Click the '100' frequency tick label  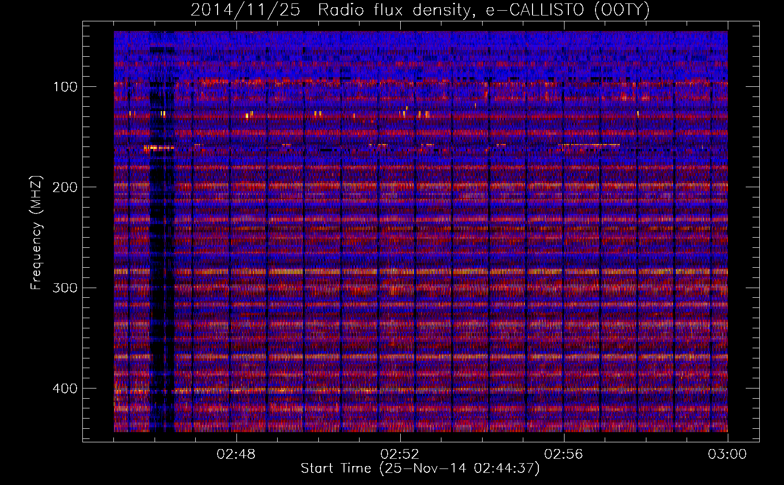tap(65, 87)
